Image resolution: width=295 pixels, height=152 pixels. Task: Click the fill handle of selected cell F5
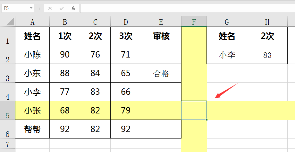[207, 120]
